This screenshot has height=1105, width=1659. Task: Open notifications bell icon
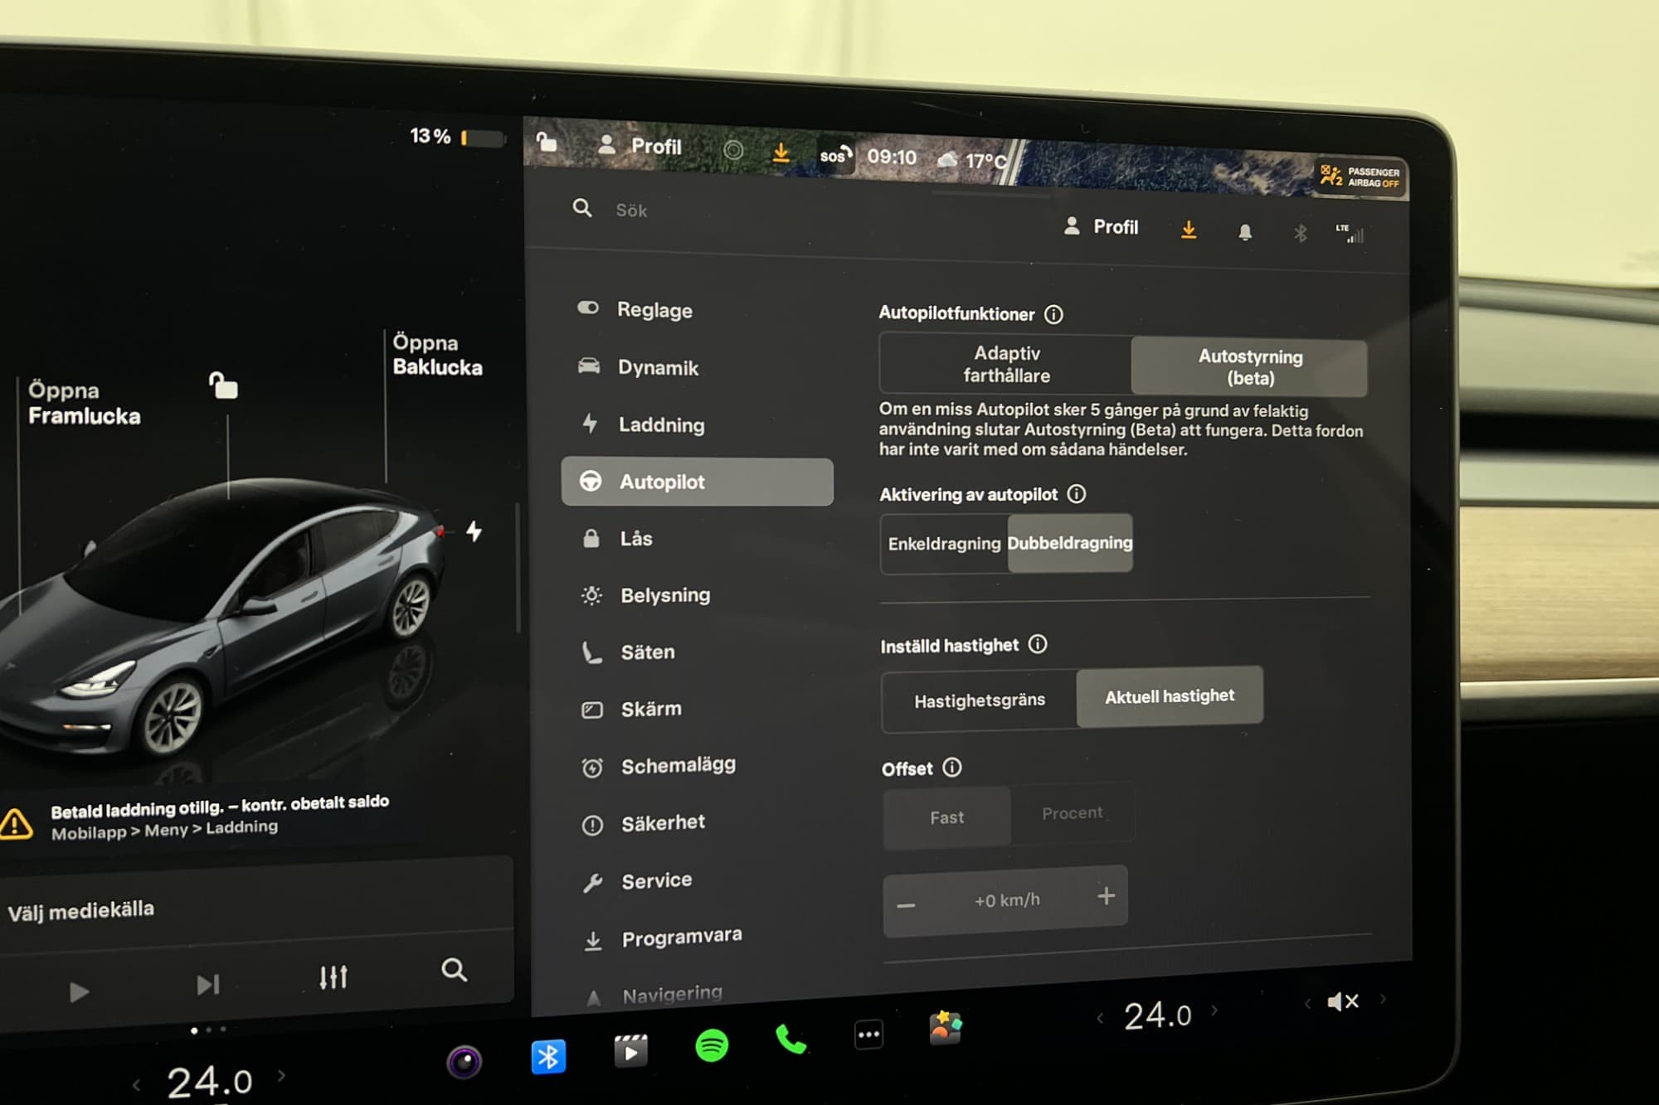tap(1244, 233)
